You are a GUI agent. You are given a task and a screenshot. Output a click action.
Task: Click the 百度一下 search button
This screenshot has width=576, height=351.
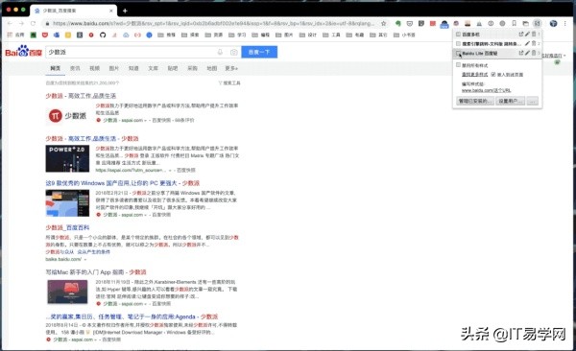coord(259,52)
